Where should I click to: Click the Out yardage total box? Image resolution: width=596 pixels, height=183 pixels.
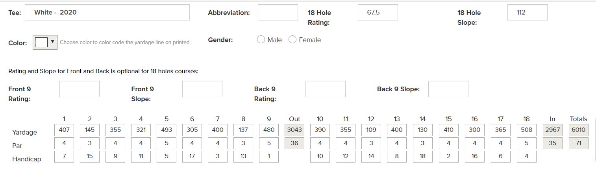294,130
